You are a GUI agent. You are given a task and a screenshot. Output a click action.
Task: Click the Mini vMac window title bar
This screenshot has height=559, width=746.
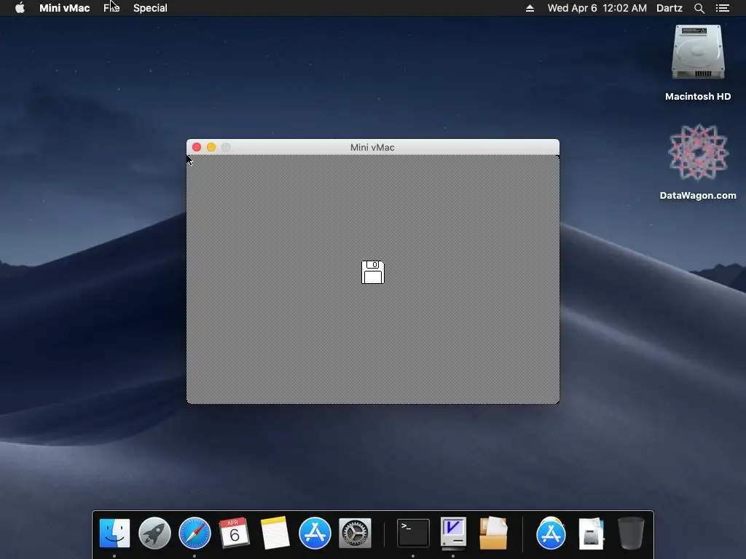372,147
